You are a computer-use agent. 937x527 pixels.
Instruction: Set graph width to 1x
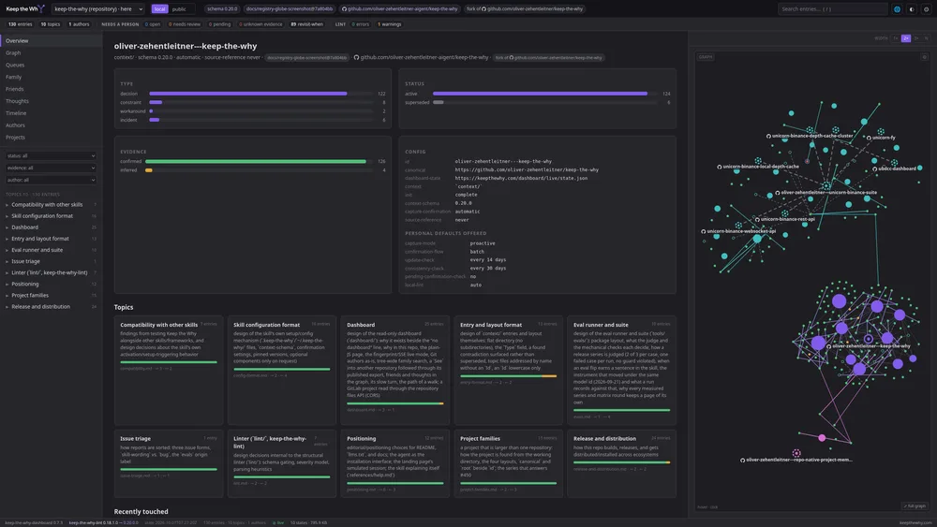click(896, 38)
